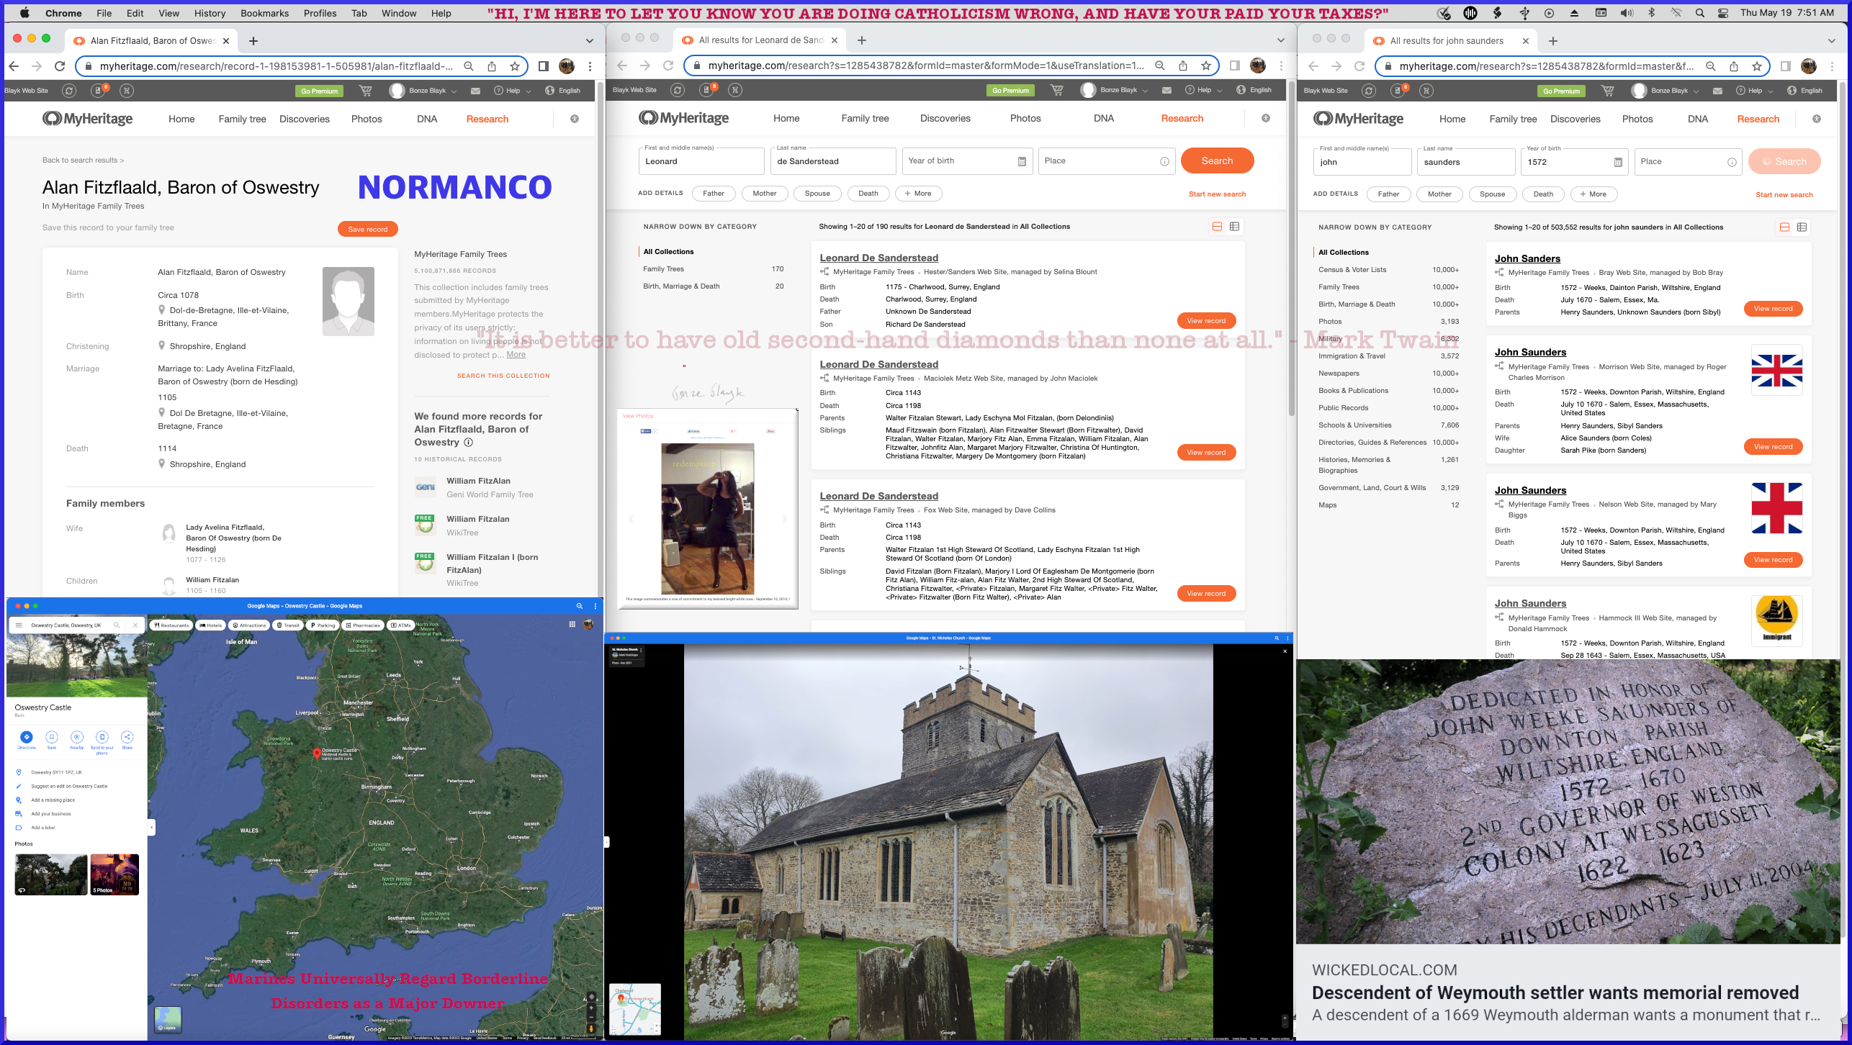Expand '+ More' details in the john saunders search

1593,194
